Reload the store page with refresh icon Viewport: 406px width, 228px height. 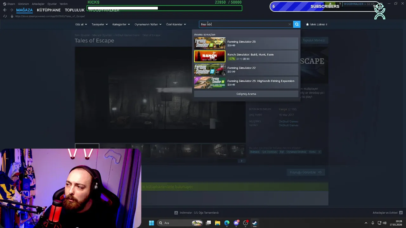coord(5,16)
